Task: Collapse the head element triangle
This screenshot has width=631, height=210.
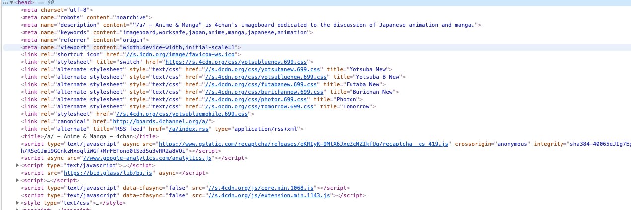Action: coord(12,3)
